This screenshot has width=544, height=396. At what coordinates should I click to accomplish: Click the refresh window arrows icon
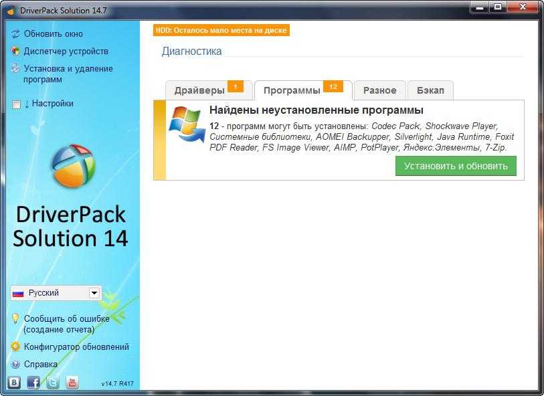[15, 34]
